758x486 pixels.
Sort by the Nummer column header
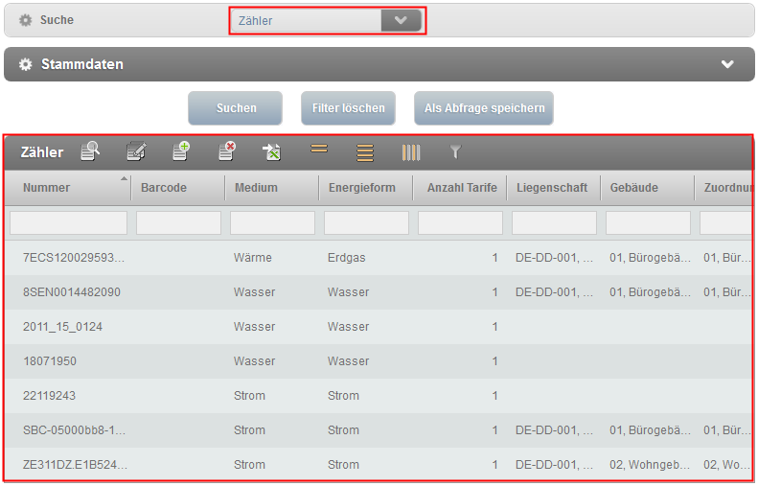(47, 188)
